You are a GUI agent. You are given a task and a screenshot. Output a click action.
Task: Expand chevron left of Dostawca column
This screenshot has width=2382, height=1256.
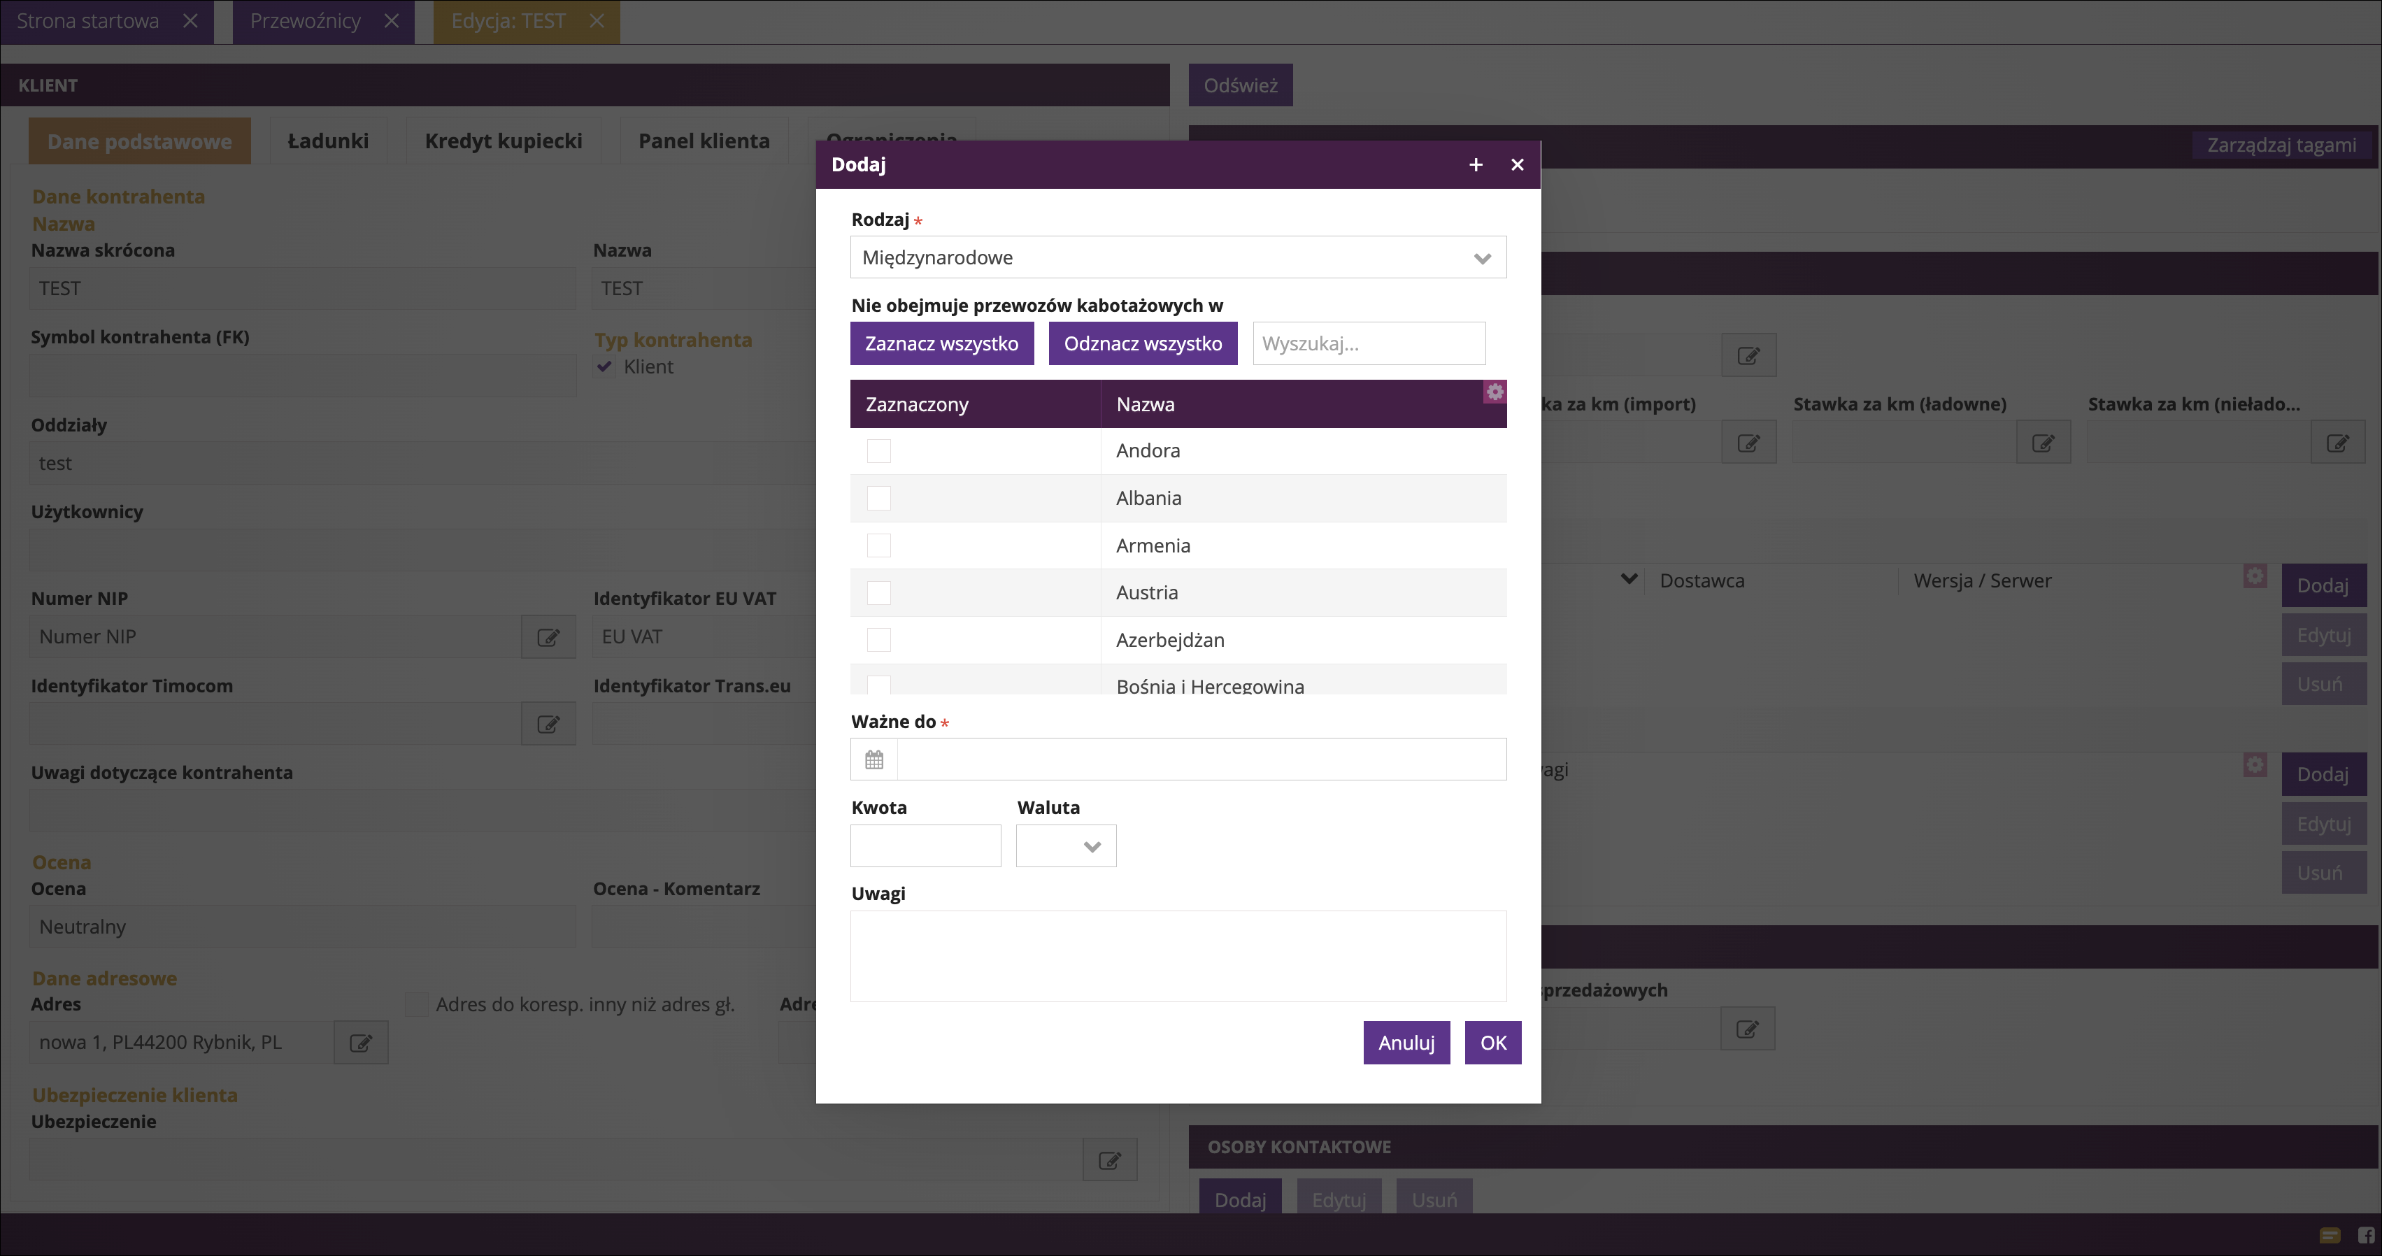coord(1629,580)
